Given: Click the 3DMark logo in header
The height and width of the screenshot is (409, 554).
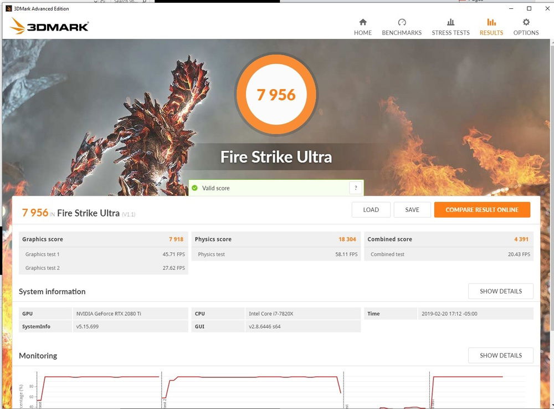Looking at the screenshot, I should 49,26.
